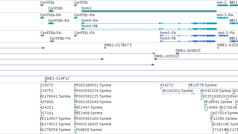Click the Cpr65Ea-PA protein label
238x134 pixels.
coord(51,33)
